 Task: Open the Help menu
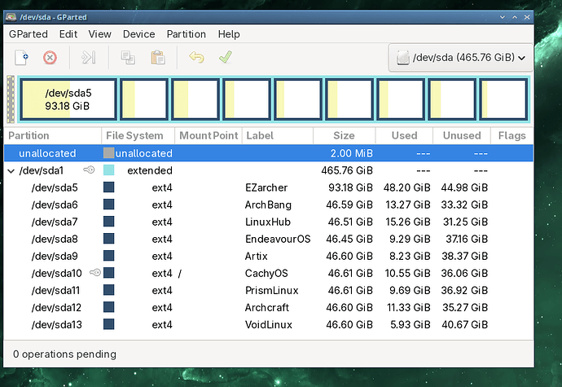[x=229, y=34]
